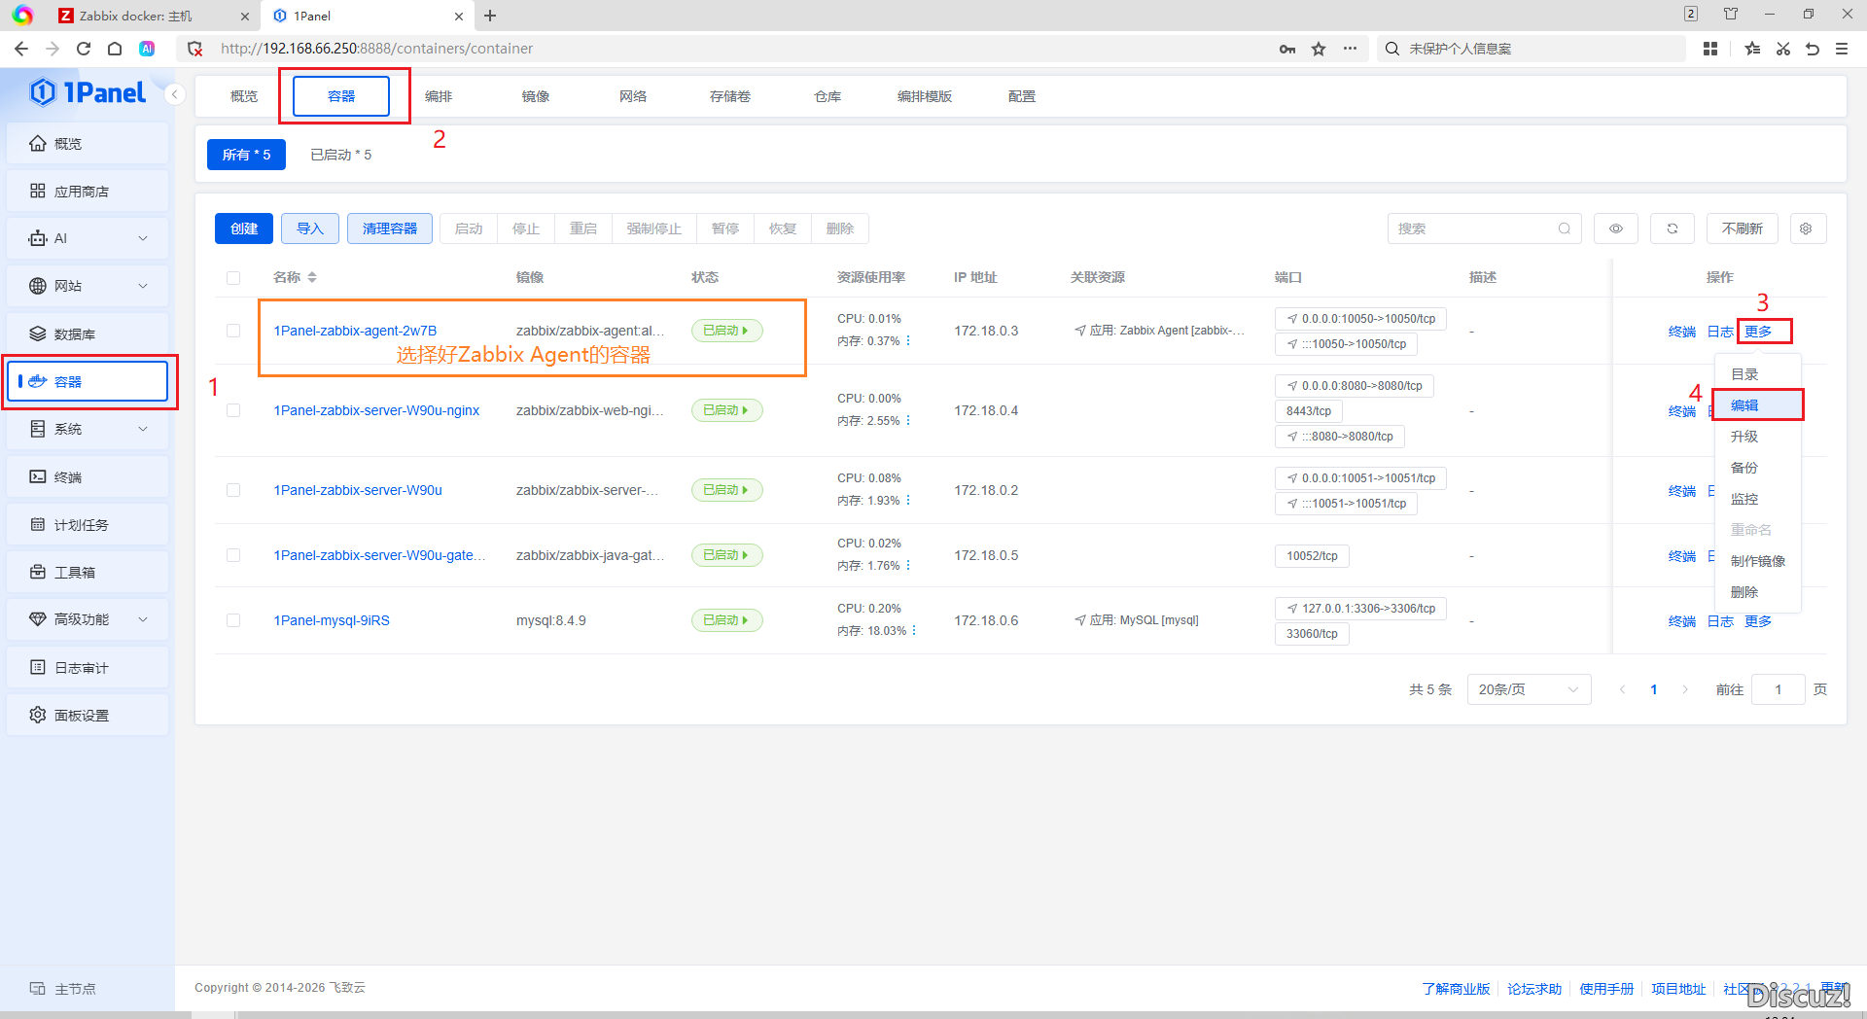Open new browser tab
The image size is (1867, 1019).
pyautogui.click(x=490, y=16)
